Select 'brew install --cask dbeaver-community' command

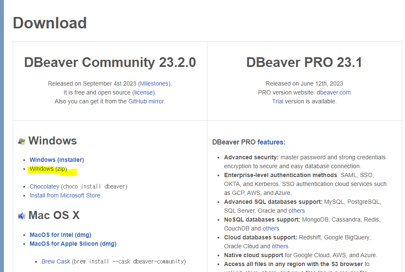[x=129, y=261]
